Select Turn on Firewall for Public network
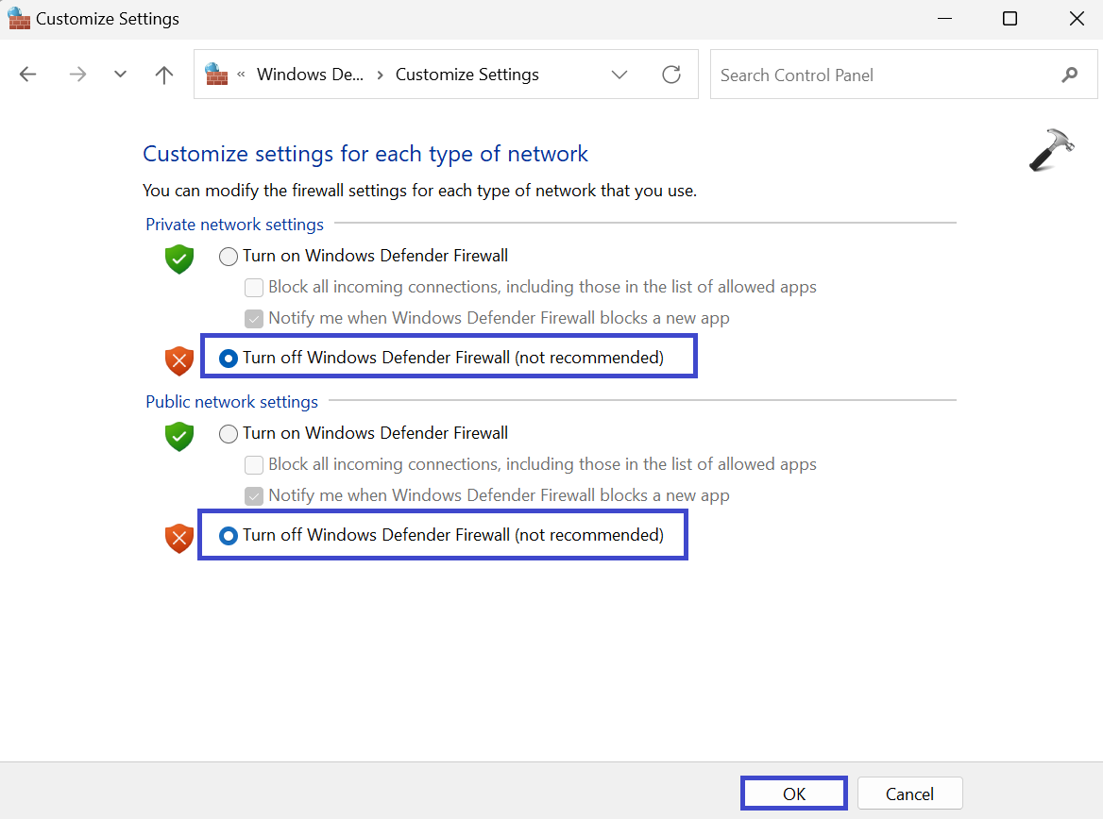The image size is (1103, 819). 229,434
